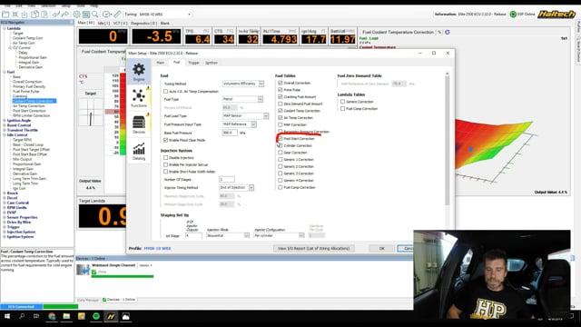The height and width of the screenshot is (327, 581).
Task: Click the Main Setup dialog vertical scrollbar
Action: (448, 141)
